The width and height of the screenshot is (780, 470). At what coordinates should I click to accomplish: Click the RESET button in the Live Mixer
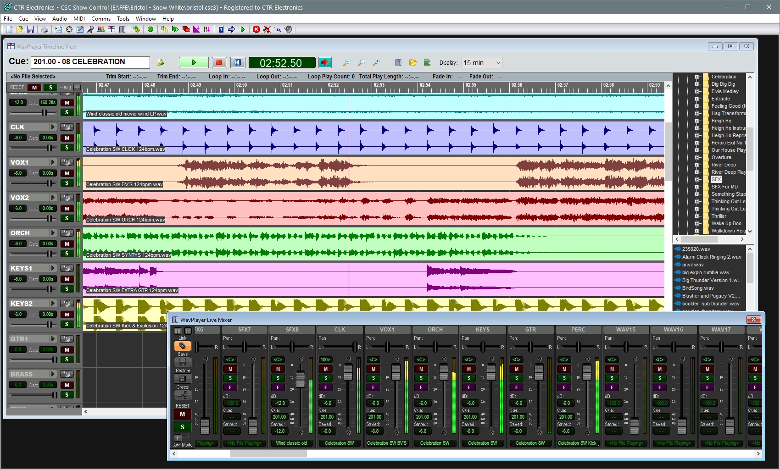tap(182, 414)
